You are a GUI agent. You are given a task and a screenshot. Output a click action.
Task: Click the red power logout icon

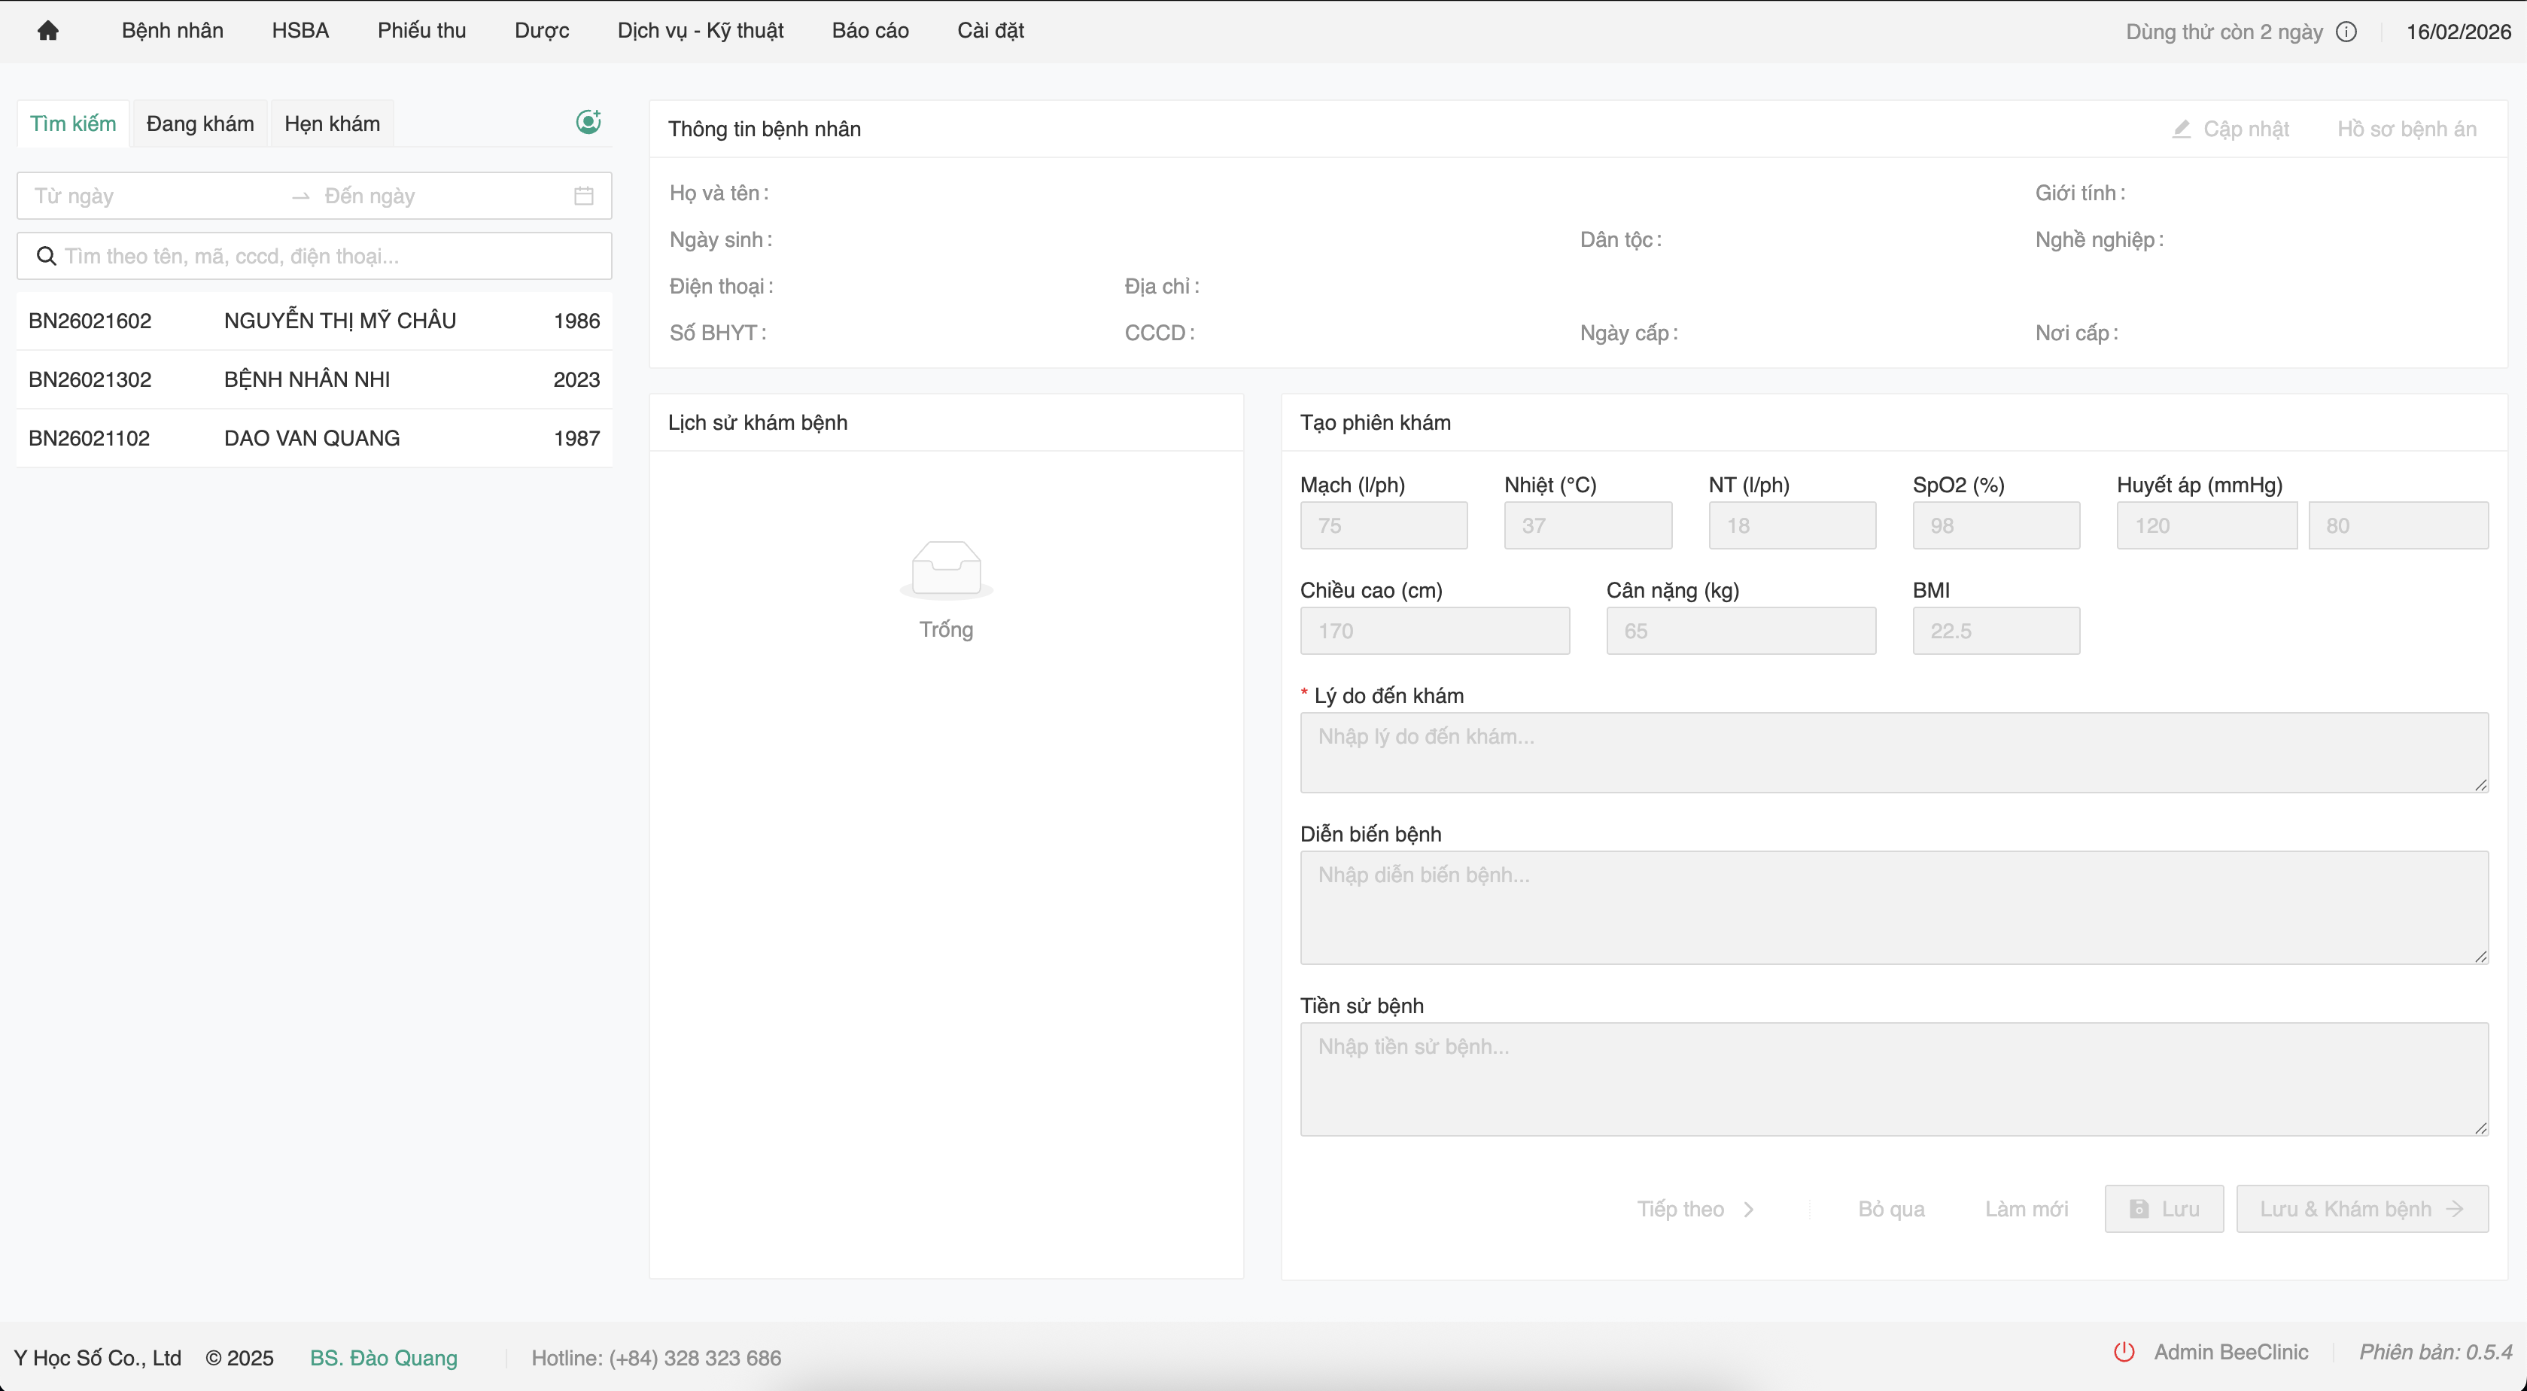2124,1352
